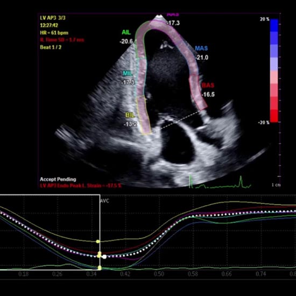This screenshot has height=296, width=296.
Task: Click the AIL segment label
Action: click(126, 32)
